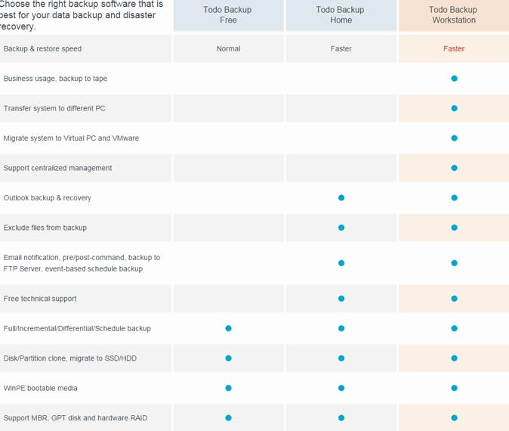Open the Todo Backup Workstation column header
The image size is (509, 431).
454,15
